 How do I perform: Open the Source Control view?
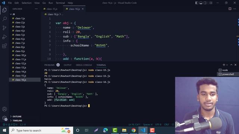click(x=4, y=28)
